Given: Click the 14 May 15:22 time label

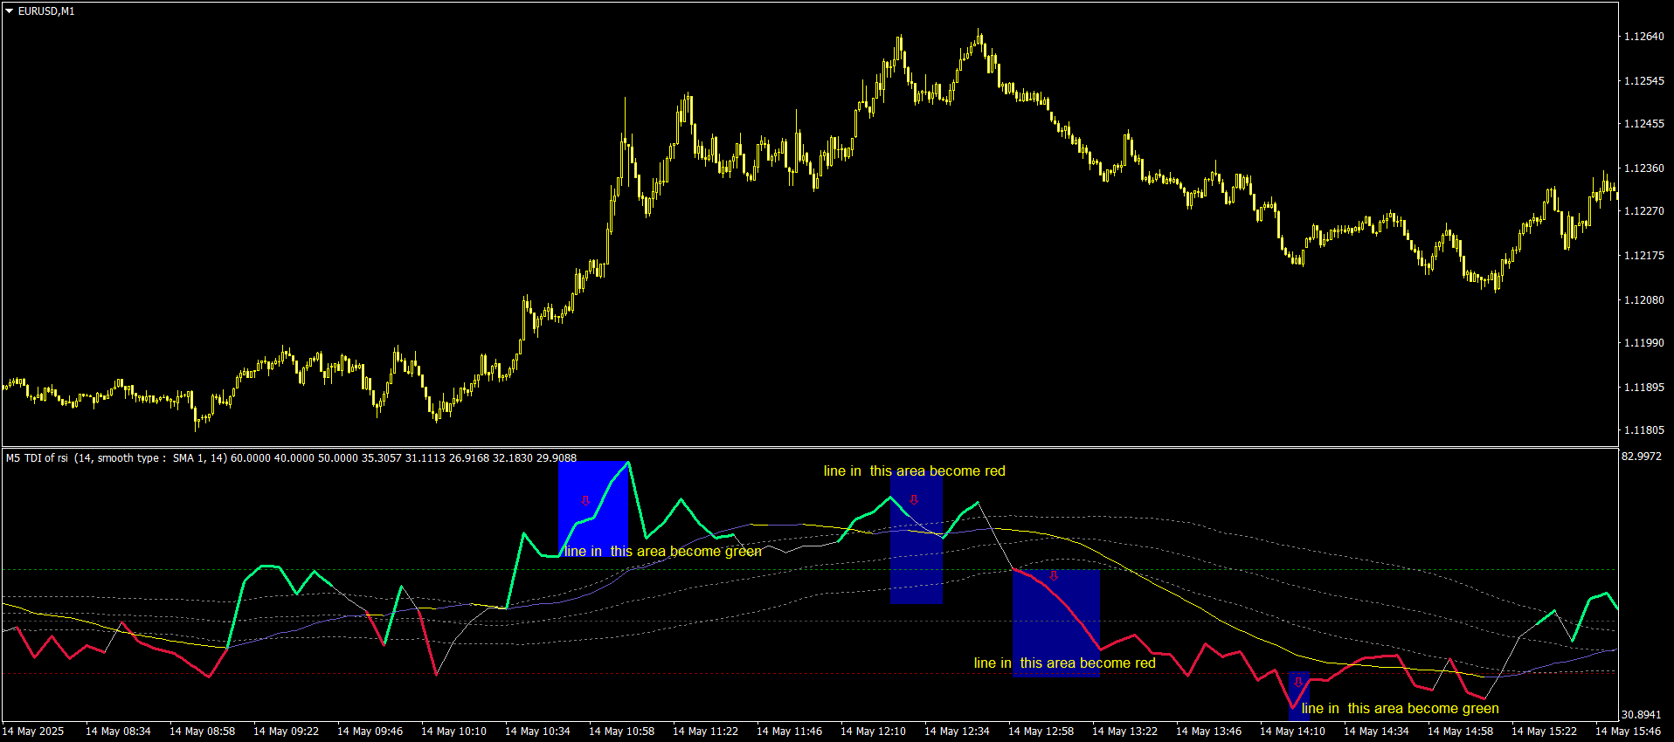Looking at the screenshot, I should point(1544,732).
